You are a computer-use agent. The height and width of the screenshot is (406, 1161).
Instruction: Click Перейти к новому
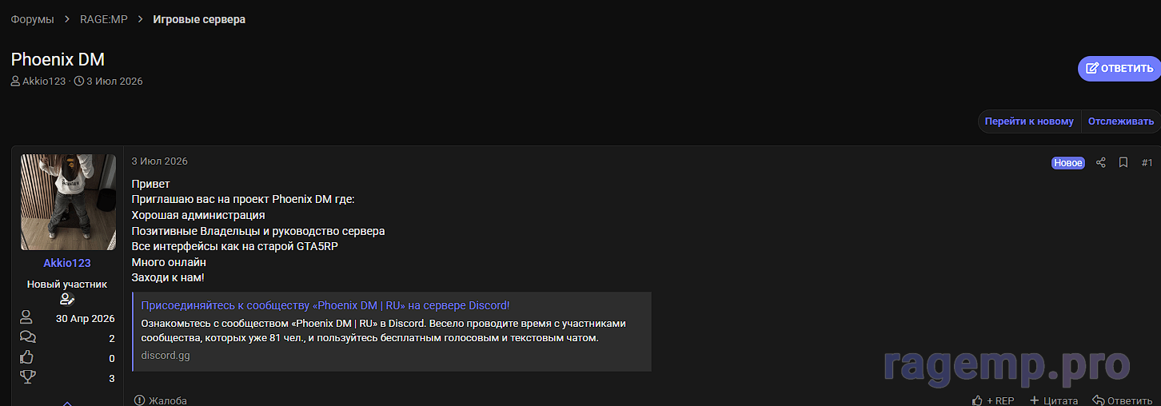(x=1029, y=121)
